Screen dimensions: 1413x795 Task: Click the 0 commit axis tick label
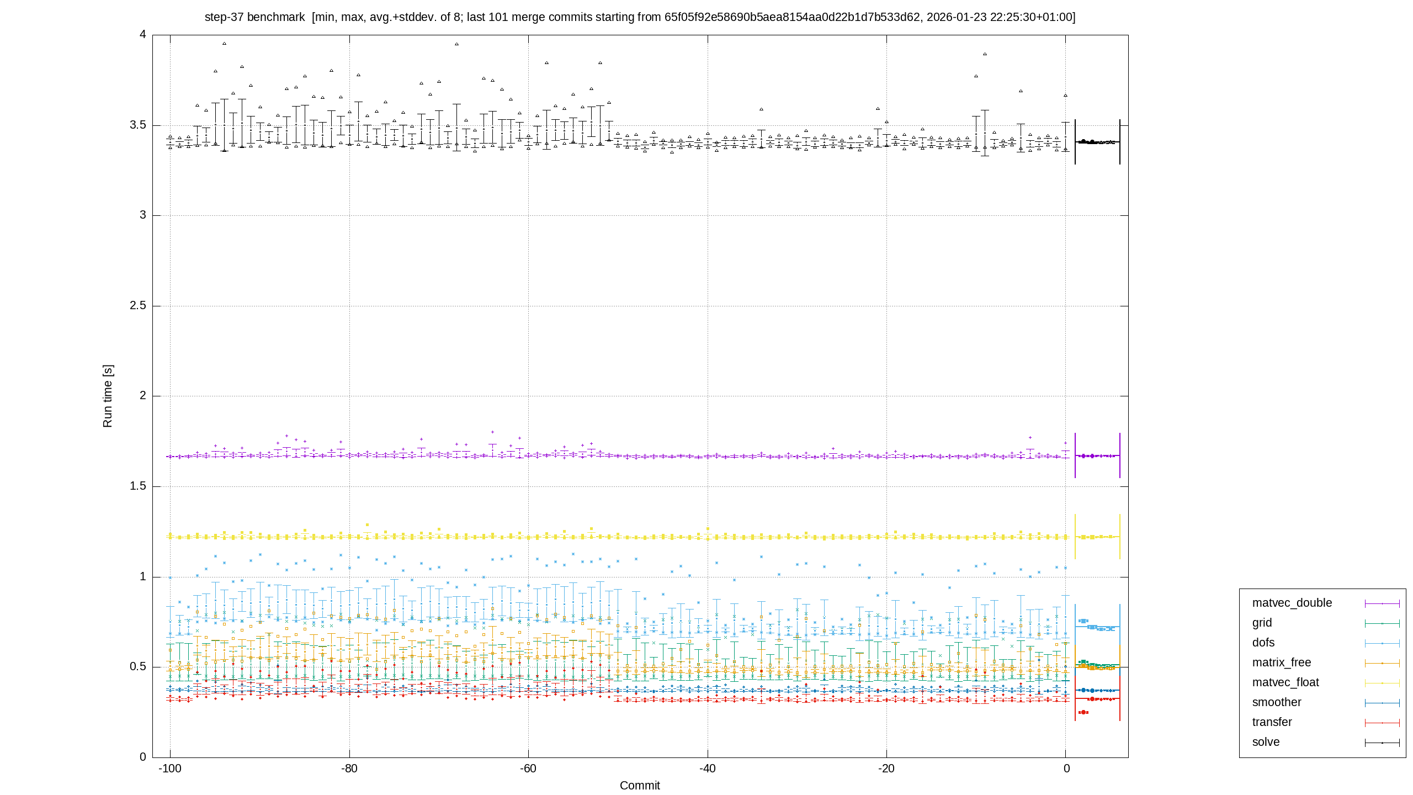click(1066, 768)
